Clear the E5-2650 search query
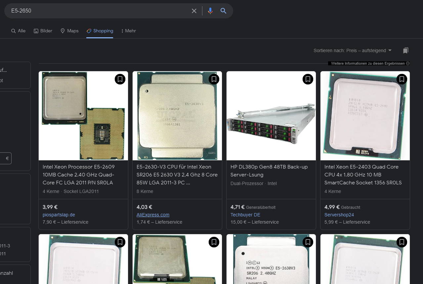Viewport: 423px width, 284px height. 194,11
